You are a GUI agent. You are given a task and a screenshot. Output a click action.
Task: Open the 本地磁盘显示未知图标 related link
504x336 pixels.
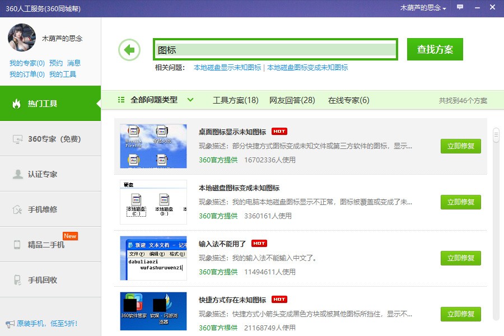tap(227, 68)
